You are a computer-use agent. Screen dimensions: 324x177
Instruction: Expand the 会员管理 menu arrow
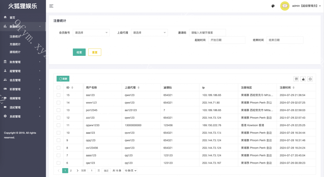(40, 80)
